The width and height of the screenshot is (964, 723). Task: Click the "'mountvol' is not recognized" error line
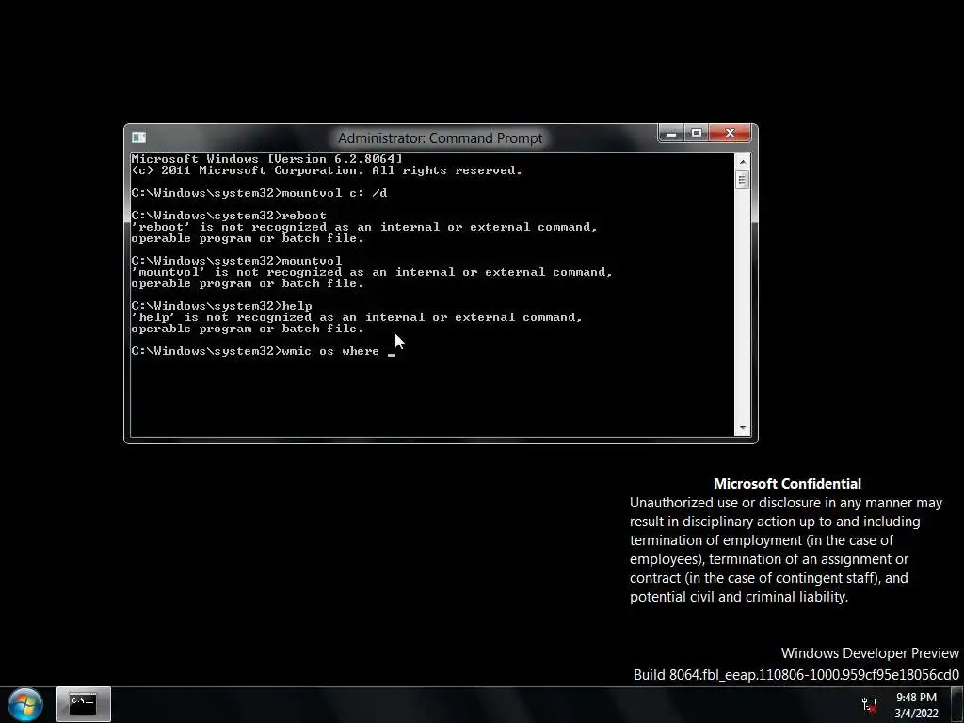pyautogui.click(x=371, y=272)
